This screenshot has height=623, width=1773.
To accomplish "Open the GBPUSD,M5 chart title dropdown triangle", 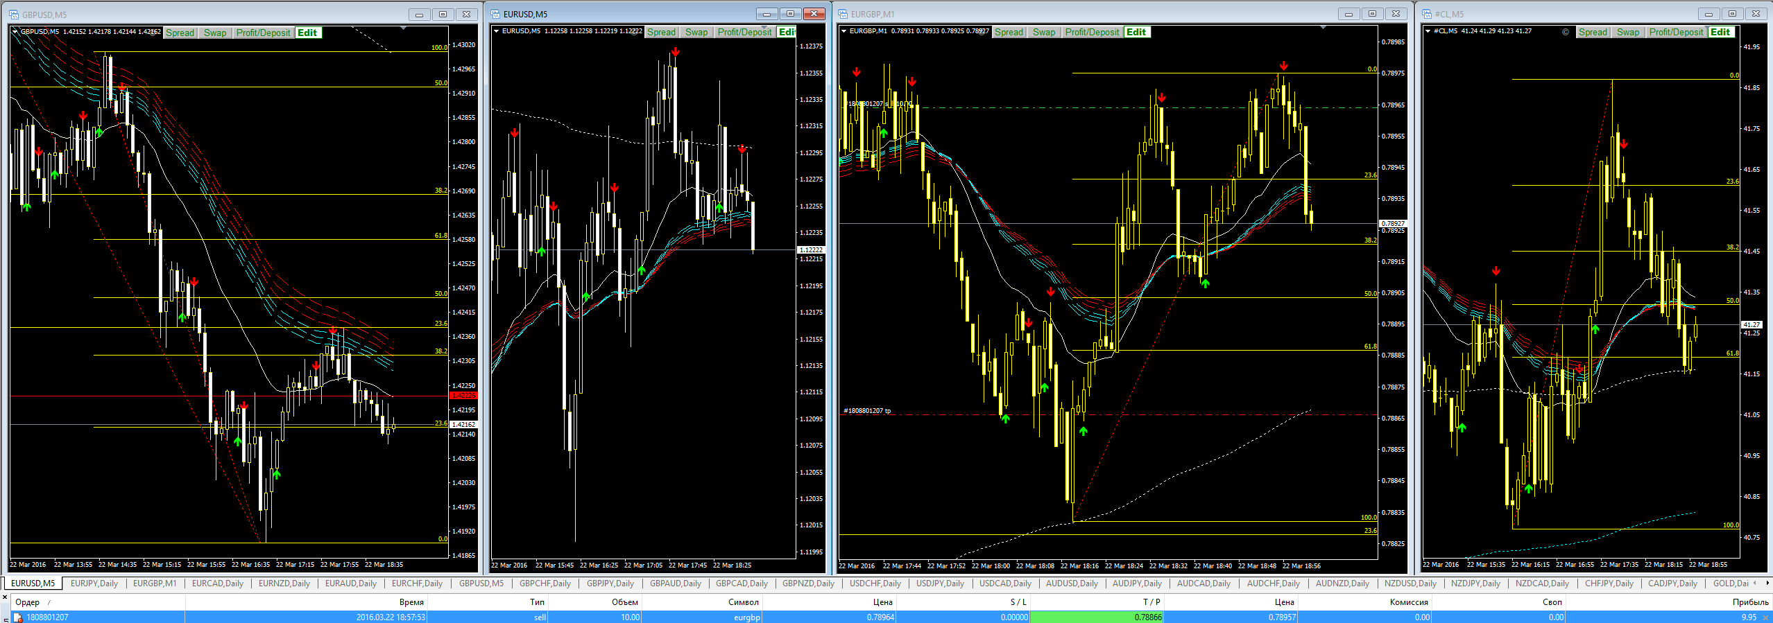I will [x=15, y=31].
